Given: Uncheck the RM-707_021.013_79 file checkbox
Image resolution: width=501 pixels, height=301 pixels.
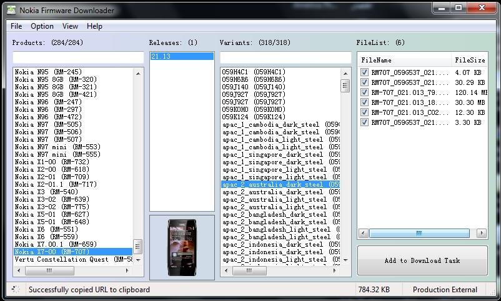Looking at the screenshot, I should pyautogui.click(x=364, y=92).
